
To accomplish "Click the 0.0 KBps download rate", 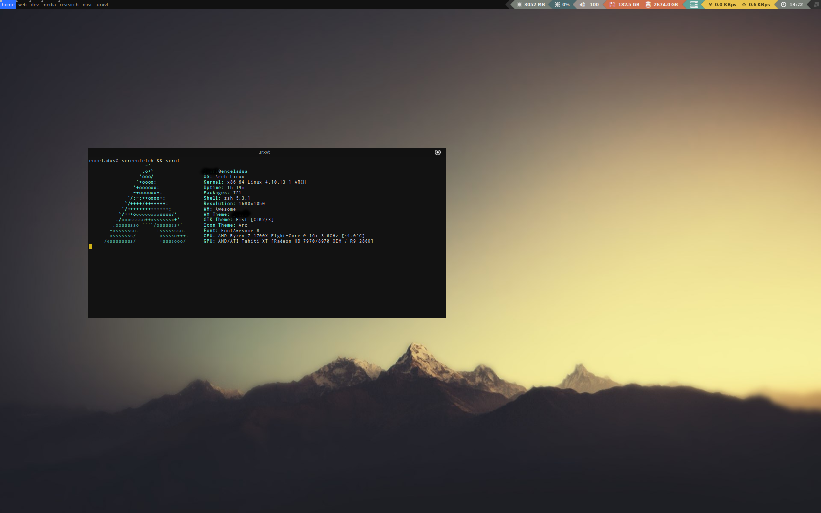I will click(x=726, y=4).
